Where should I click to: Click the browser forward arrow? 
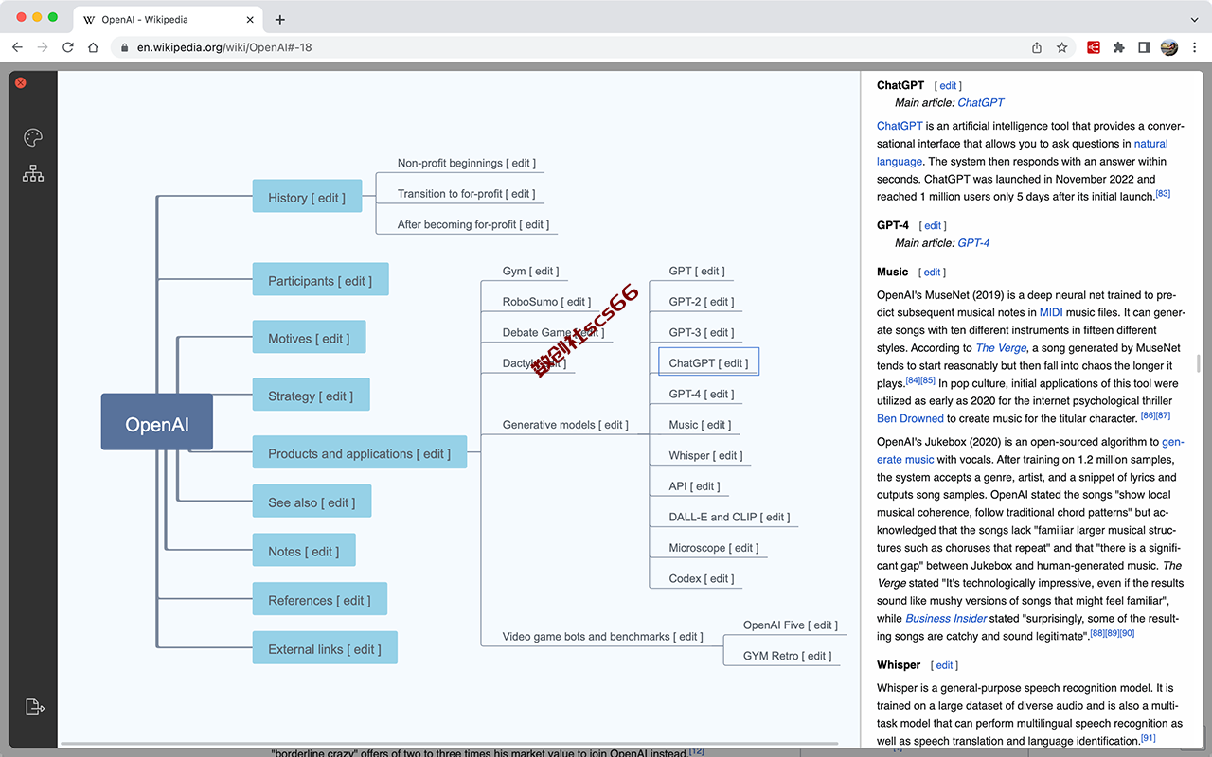click(x=43, y=47)
